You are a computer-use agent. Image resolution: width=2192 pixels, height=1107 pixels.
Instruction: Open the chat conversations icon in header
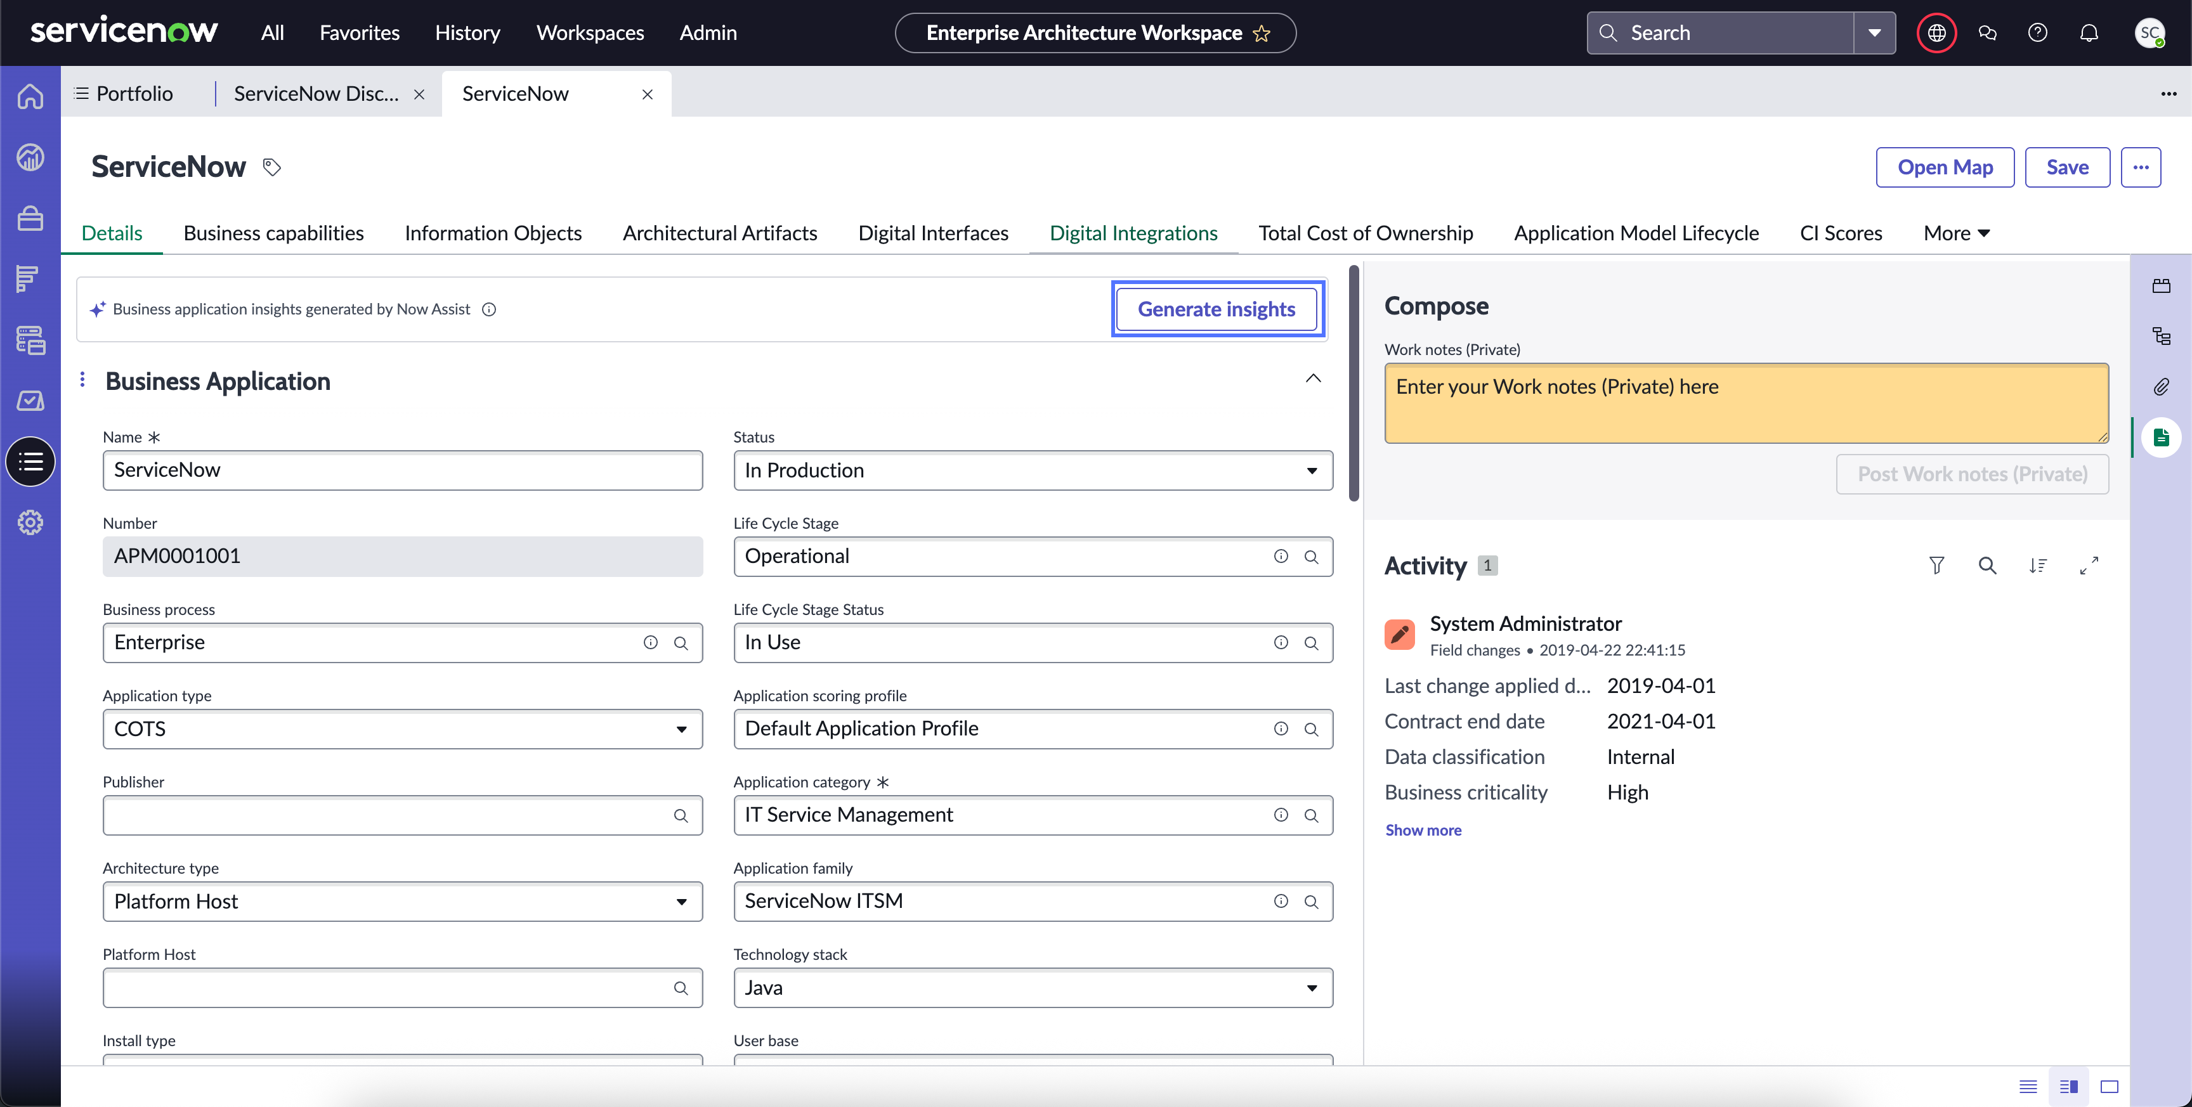tap(1988, 33)
